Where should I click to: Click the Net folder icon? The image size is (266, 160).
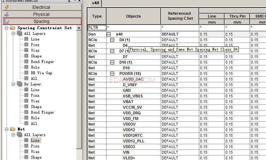[13, 129]
